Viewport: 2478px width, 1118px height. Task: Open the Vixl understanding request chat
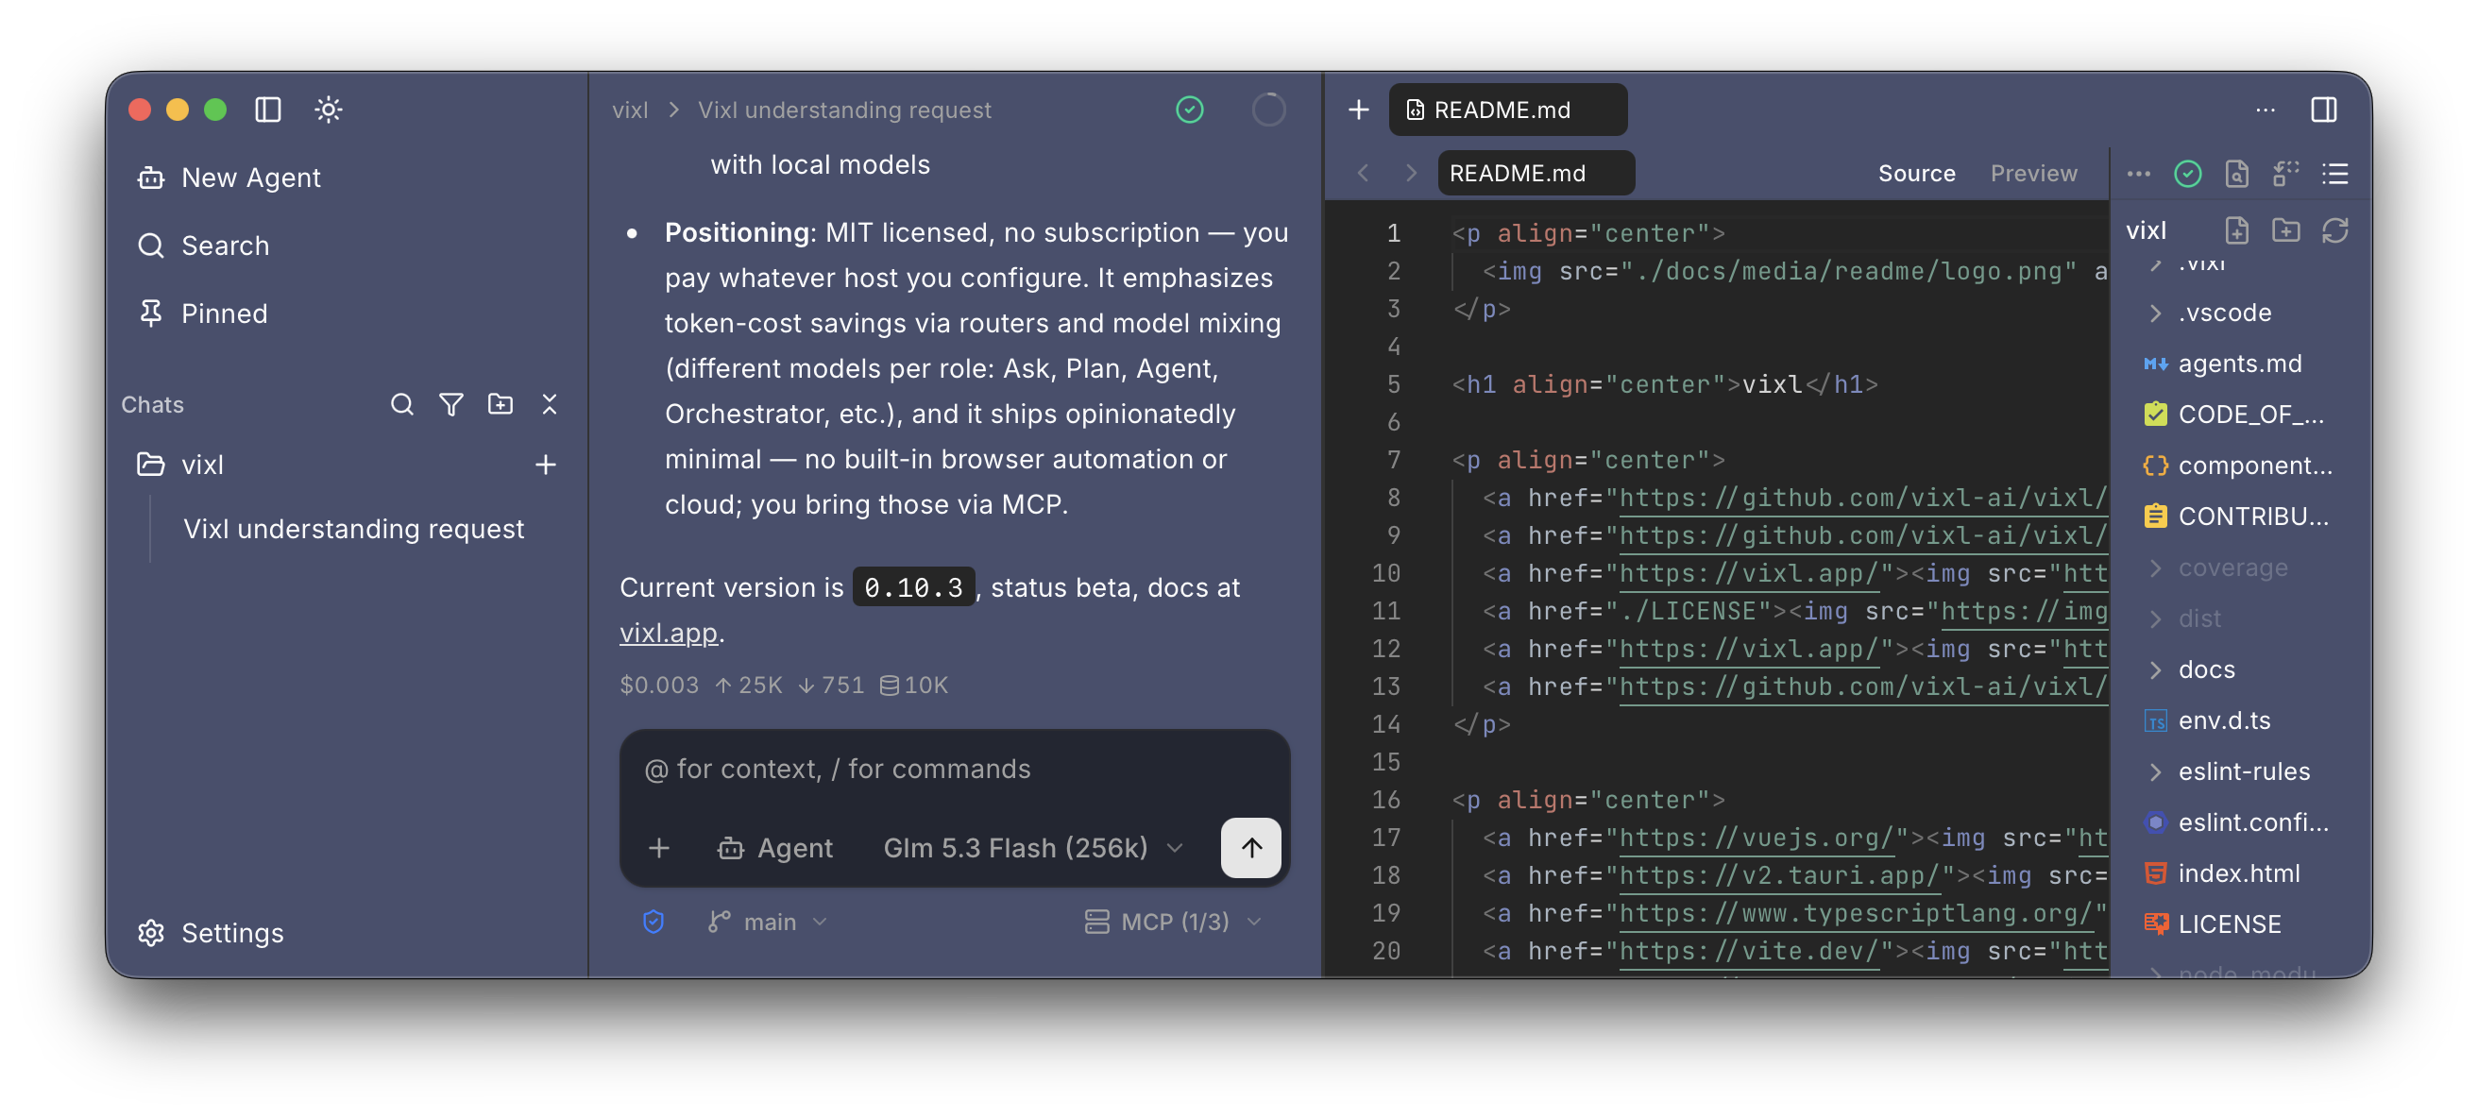click(x=353, y=529)
